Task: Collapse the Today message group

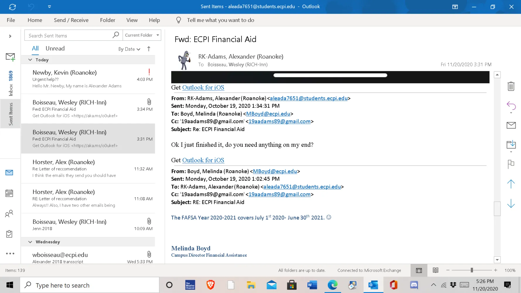Action: pos(30,60)
